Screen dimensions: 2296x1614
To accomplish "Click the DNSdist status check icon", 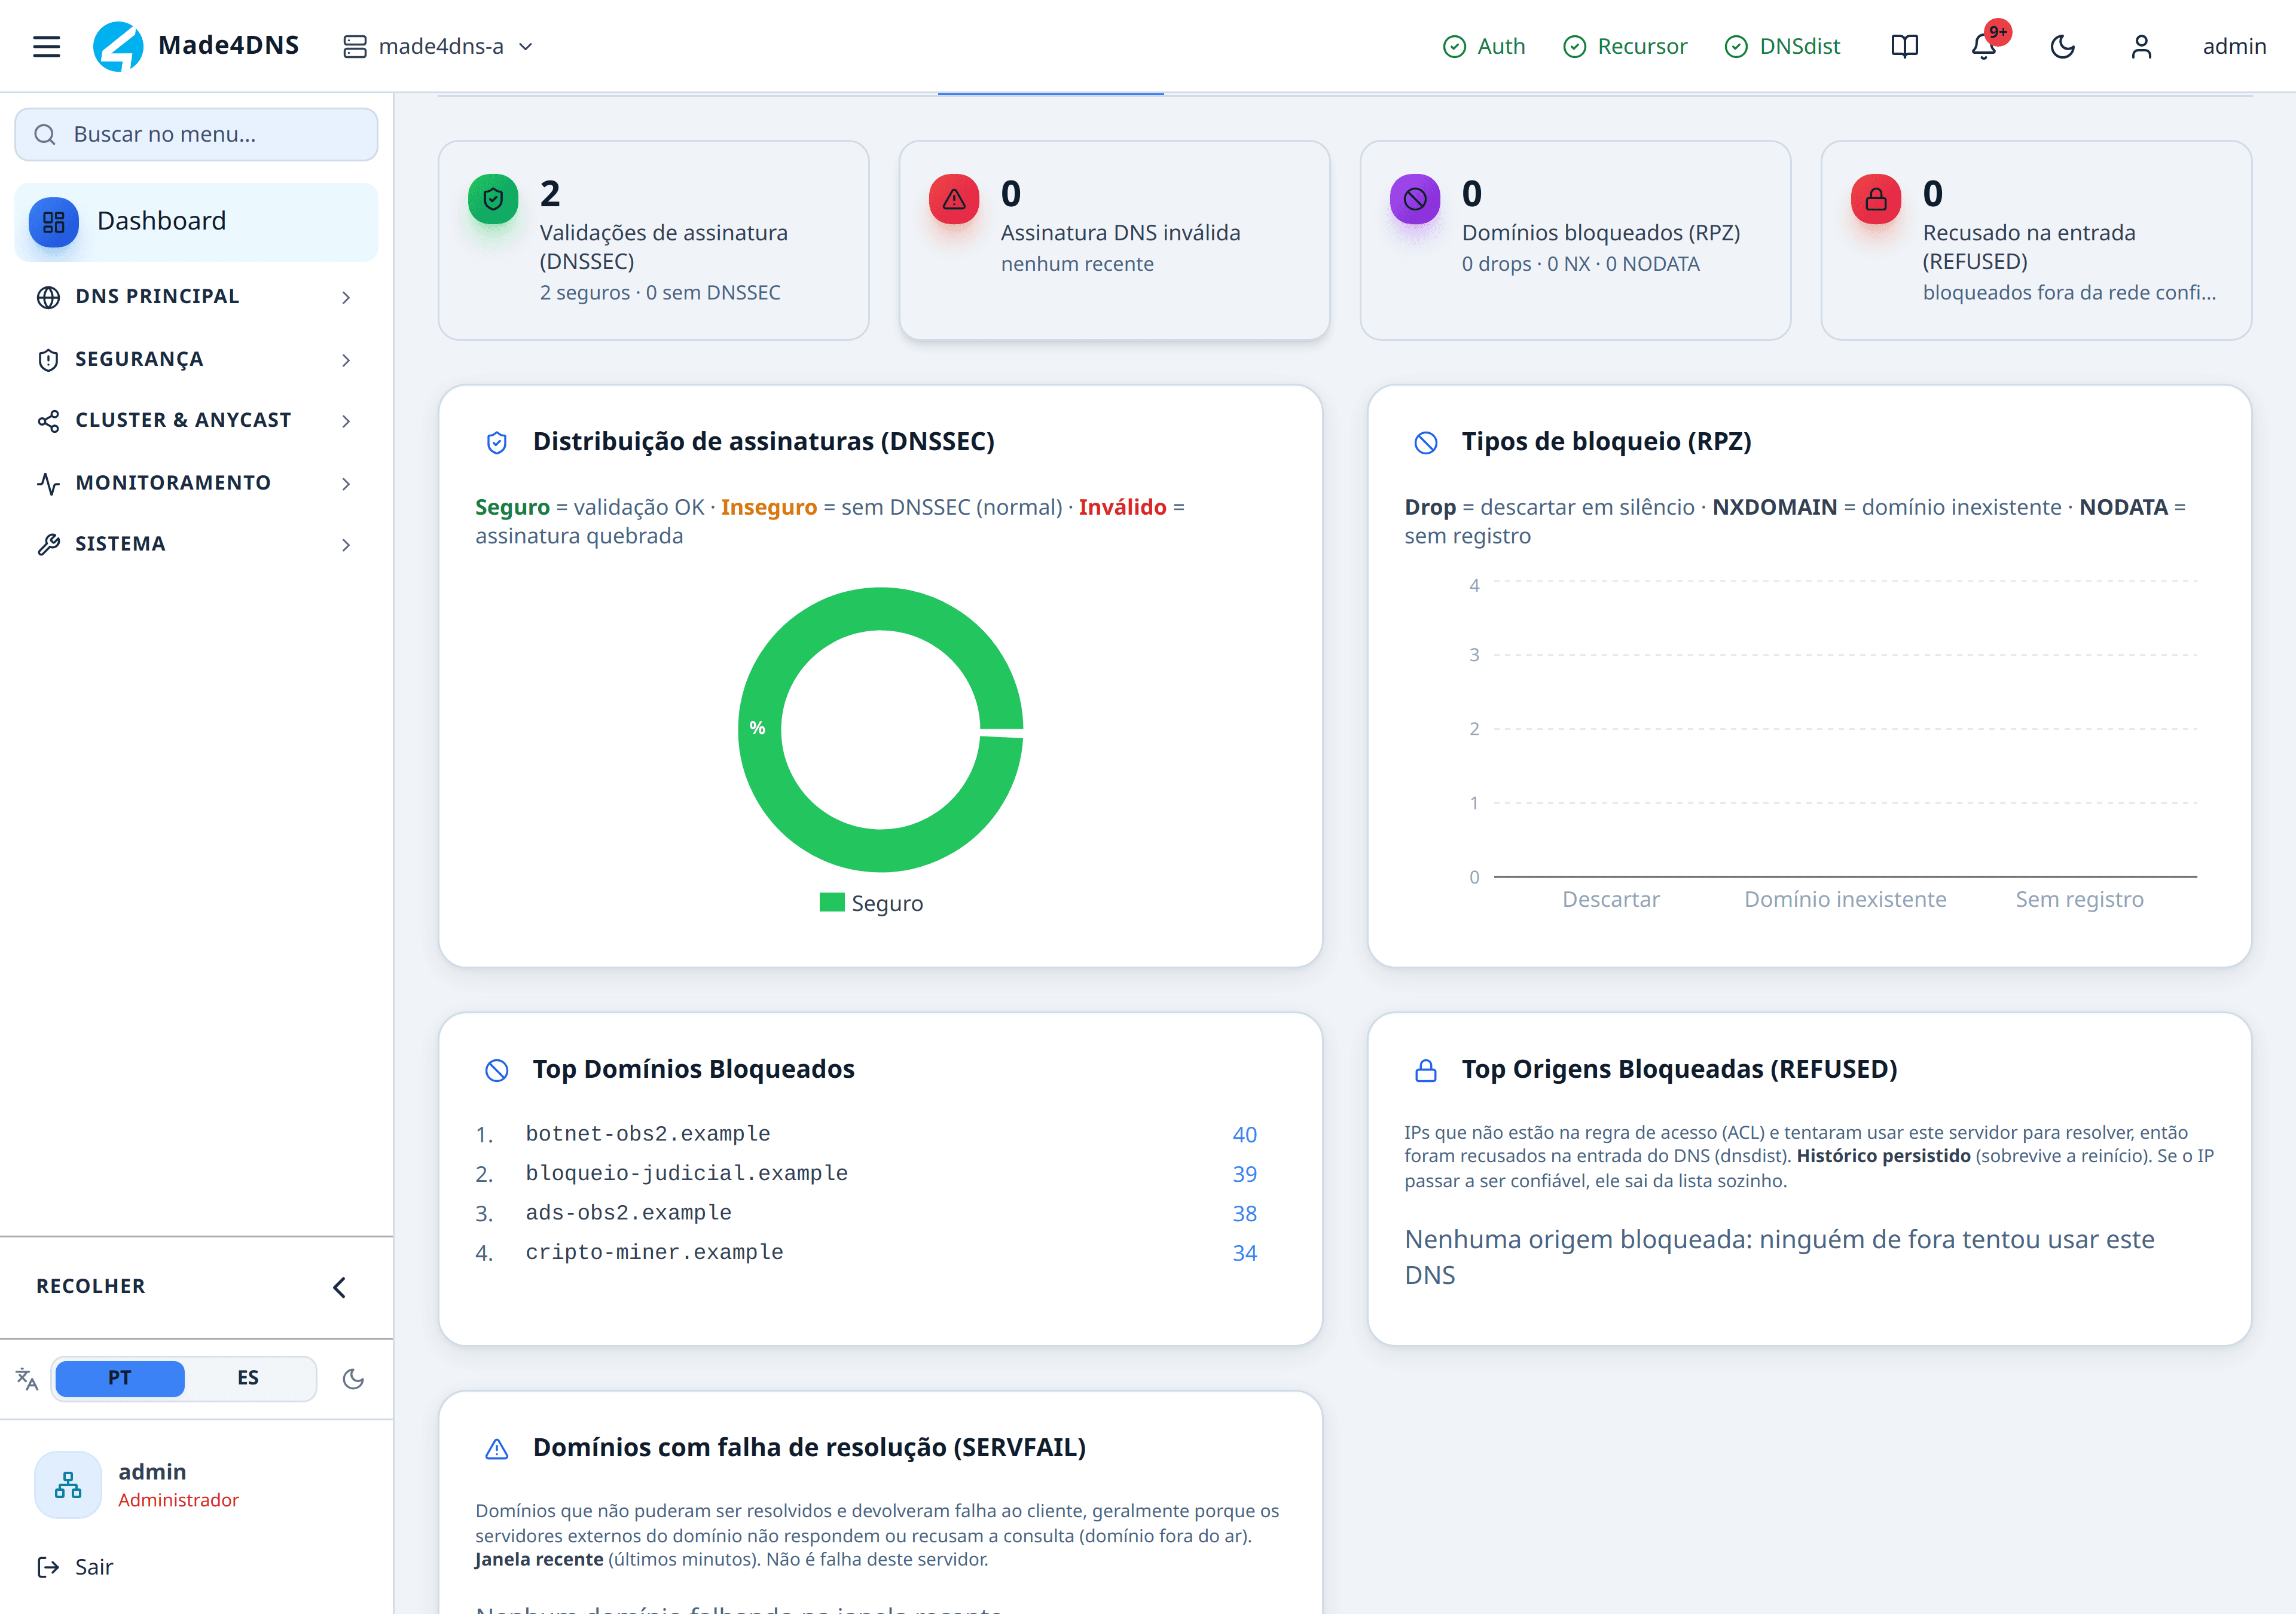I will click(x=1736, y=46).
